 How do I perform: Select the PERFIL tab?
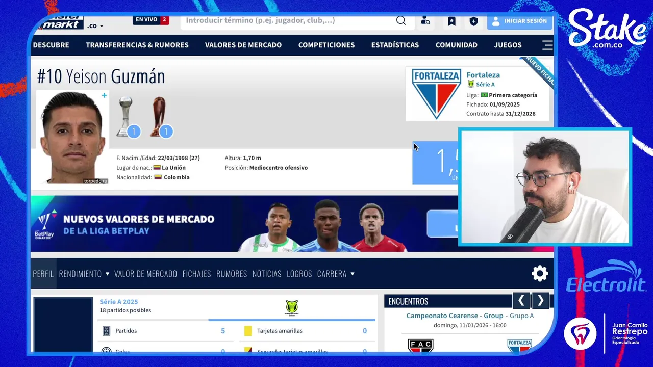[43, 274]
